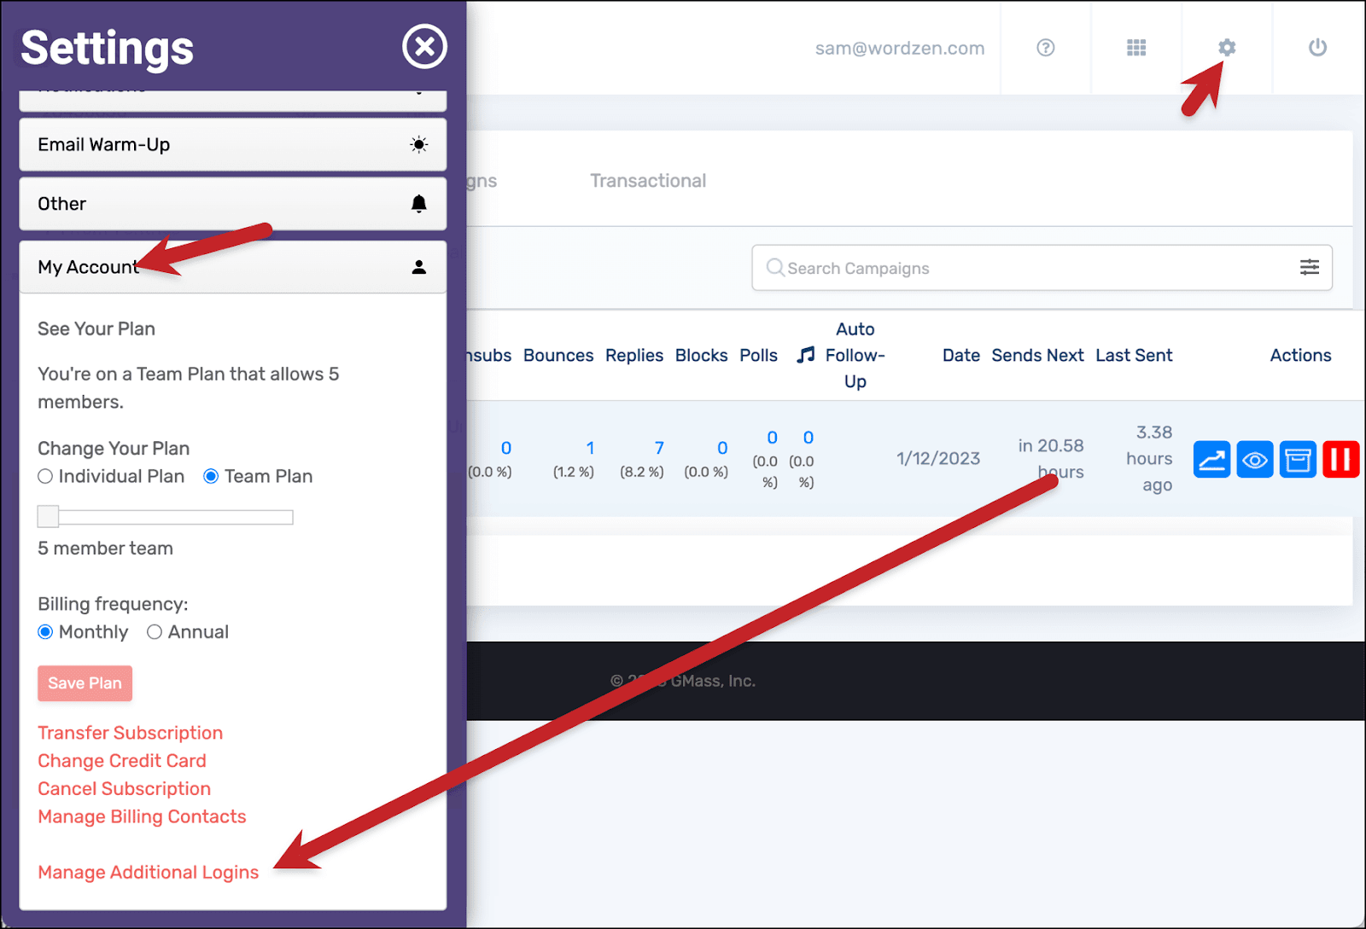1366x929 pixels.
Task: Sort by the Auto Follow-Up column header
Action: [x=855, y=355]
